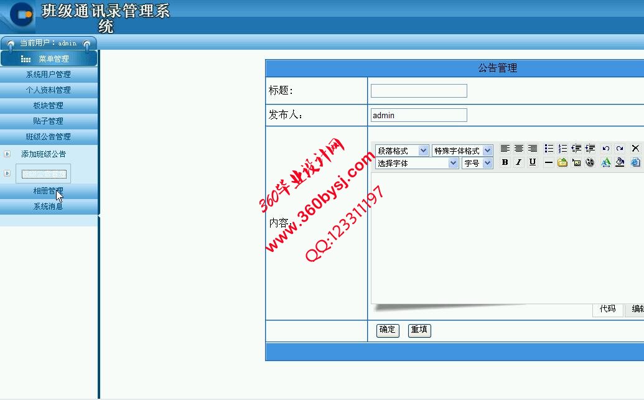Open the 段落格式 dropdown
This screenshot has height=400, width=644.
click(402, 151)
